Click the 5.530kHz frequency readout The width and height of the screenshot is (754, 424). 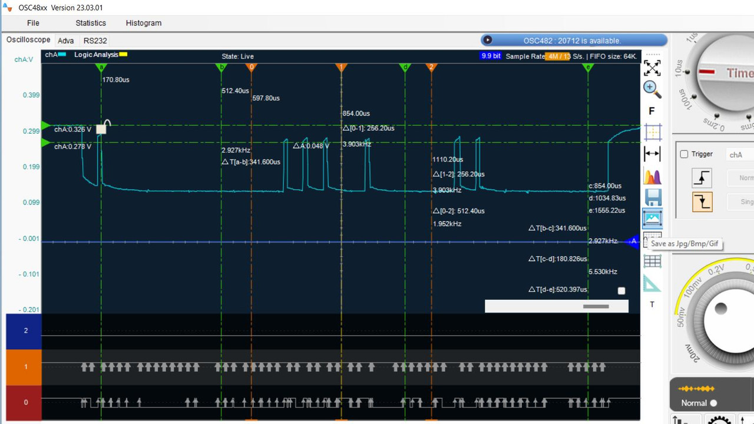tap(603, 271)
